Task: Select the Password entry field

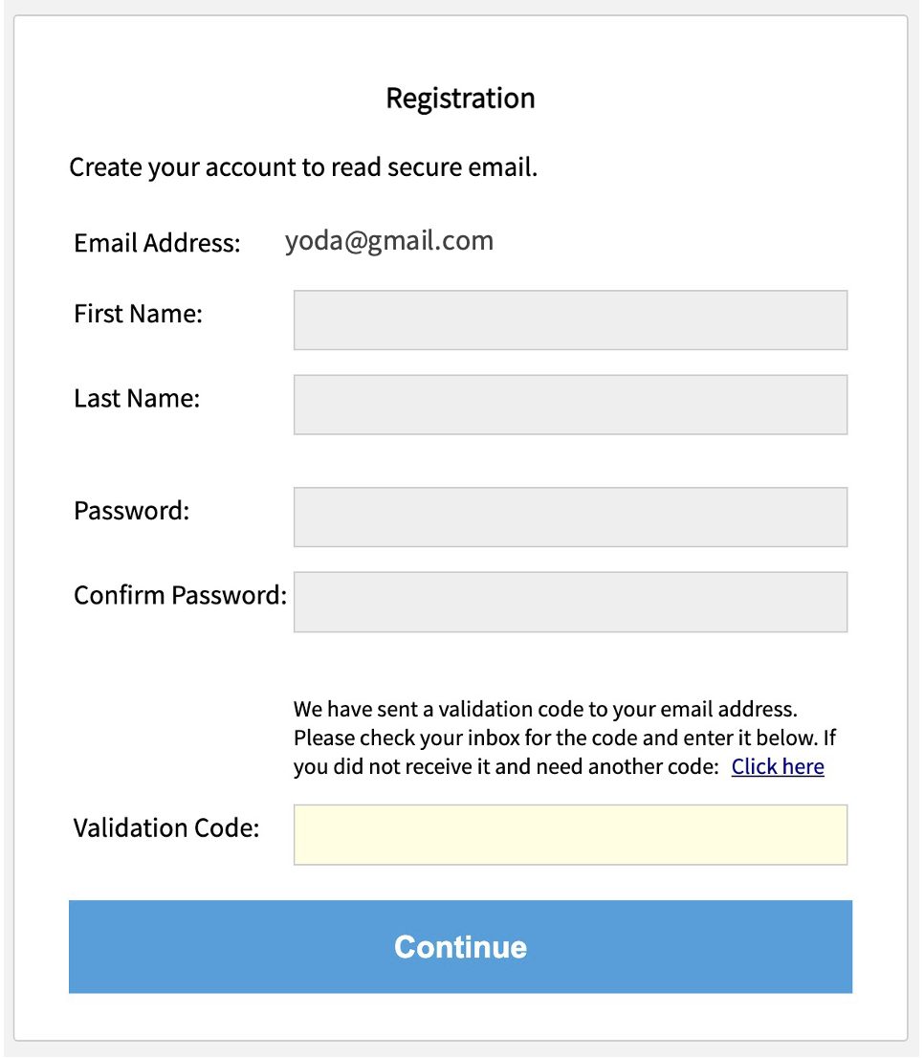Action: (570, 518)
